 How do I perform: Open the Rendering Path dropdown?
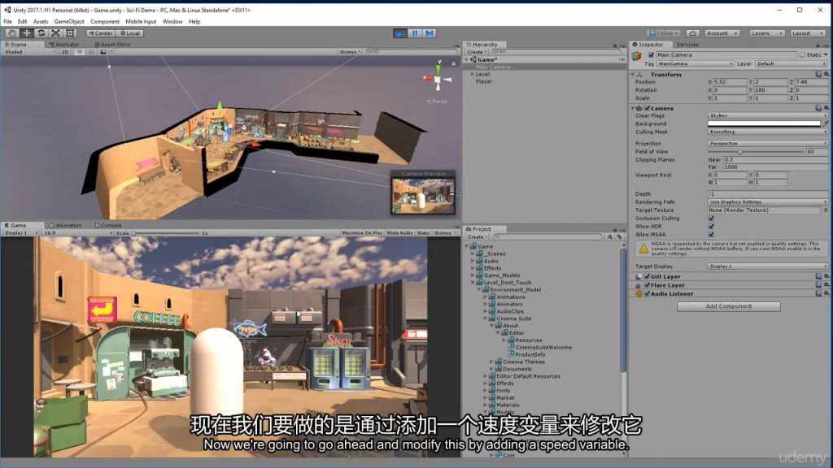[768, 201]
